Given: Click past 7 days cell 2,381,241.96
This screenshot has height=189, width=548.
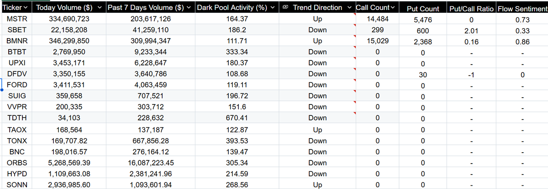Looking at the screenshot, I should click(x=150, y=174).
